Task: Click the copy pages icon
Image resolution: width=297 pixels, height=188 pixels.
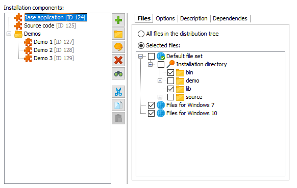Action: [118, 105]
